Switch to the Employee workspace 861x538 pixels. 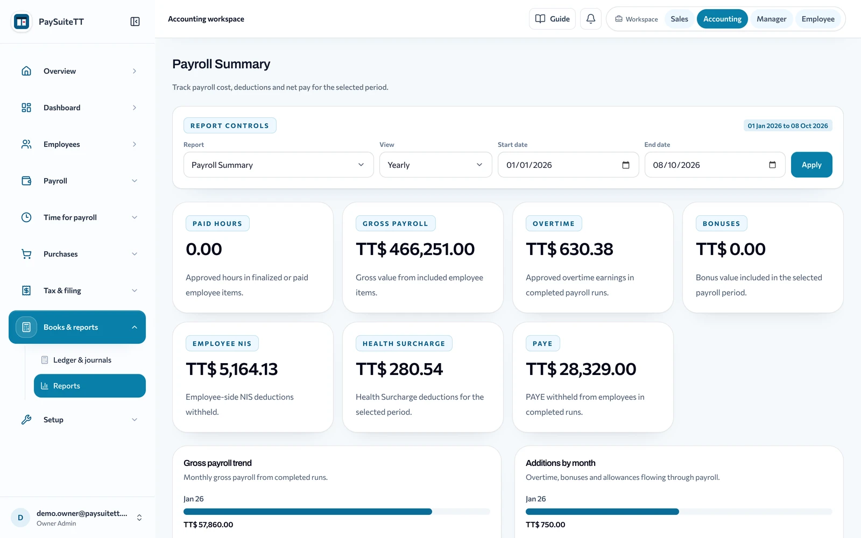[x=818, y=19]
